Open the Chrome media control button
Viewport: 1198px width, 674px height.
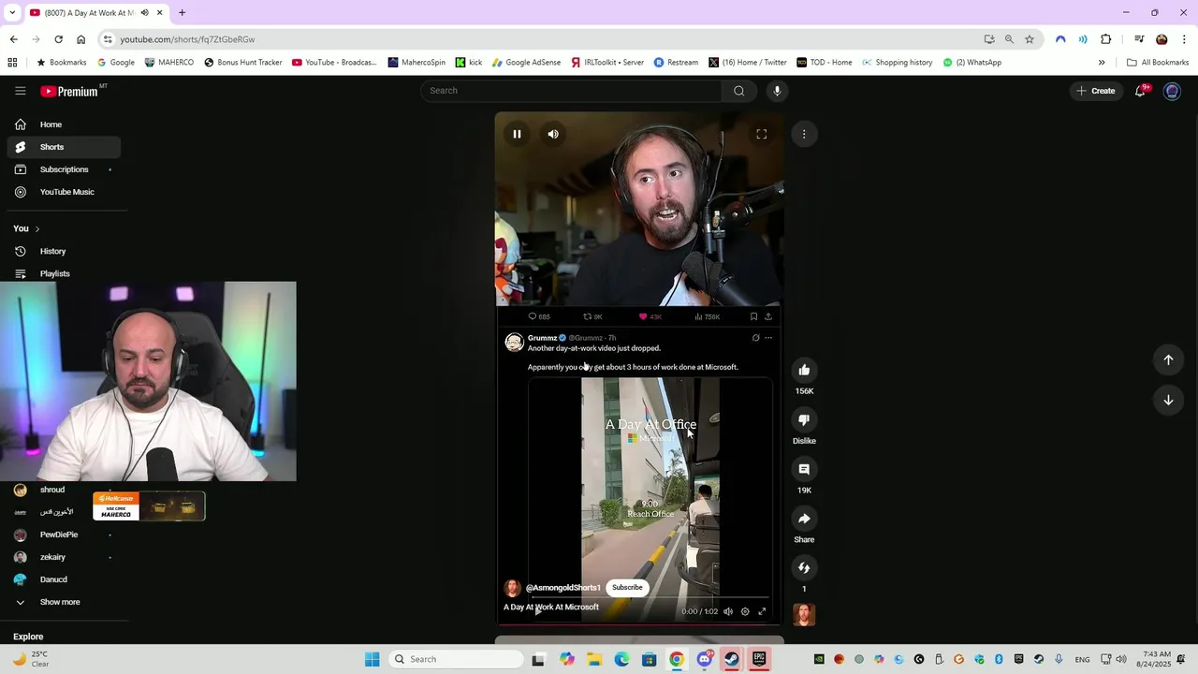pyautogui.click(x=1139, y=39)
